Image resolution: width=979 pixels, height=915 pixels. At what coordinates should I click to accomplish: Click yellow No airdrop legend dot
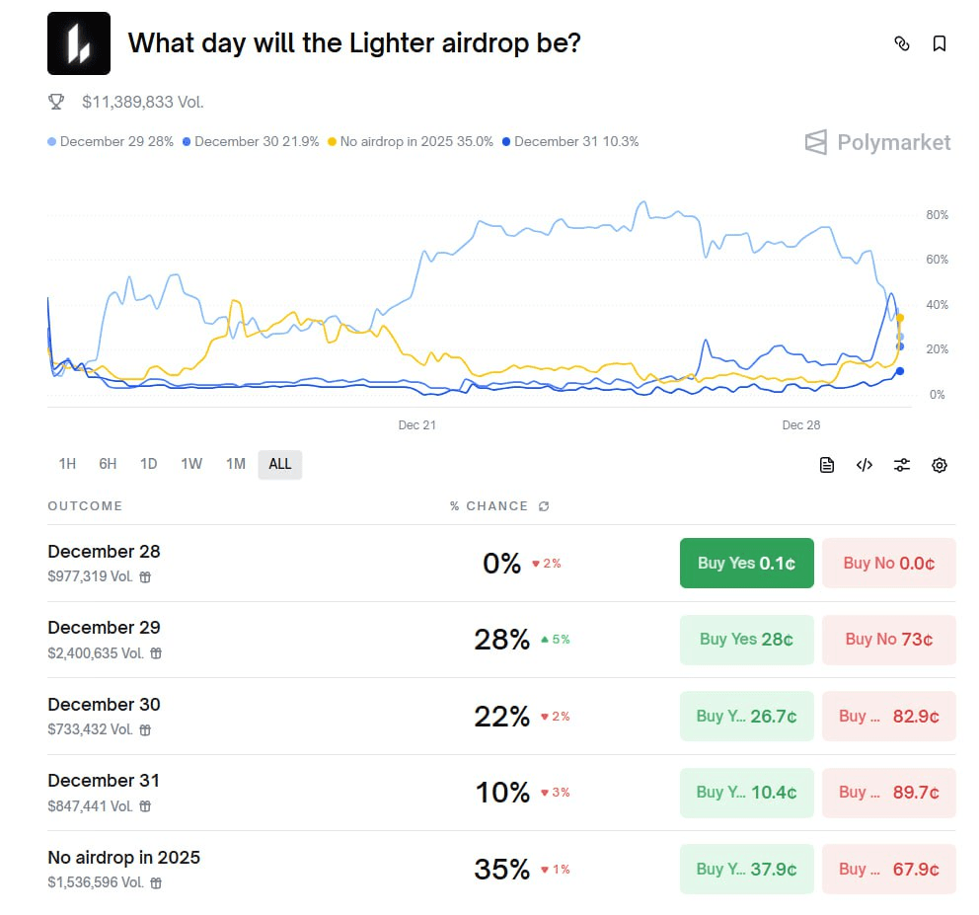click(x=333, y=142)
